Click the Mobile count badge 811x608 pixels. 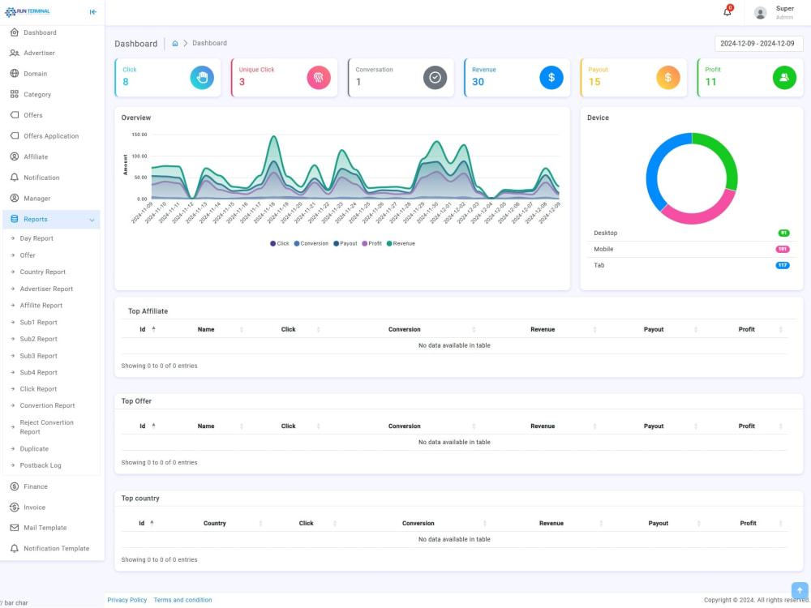click(783, 249)
